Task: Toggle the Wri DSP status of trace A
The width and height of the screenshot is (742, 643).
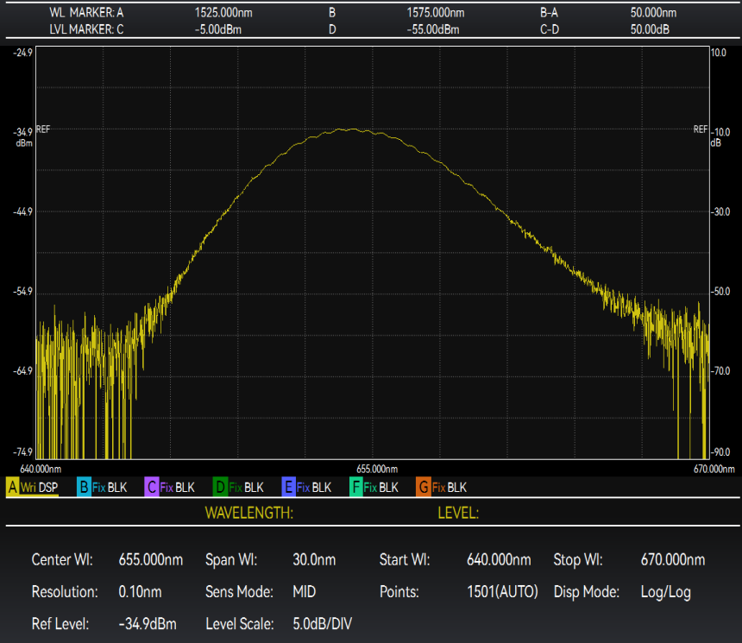Action: (40, 488)
